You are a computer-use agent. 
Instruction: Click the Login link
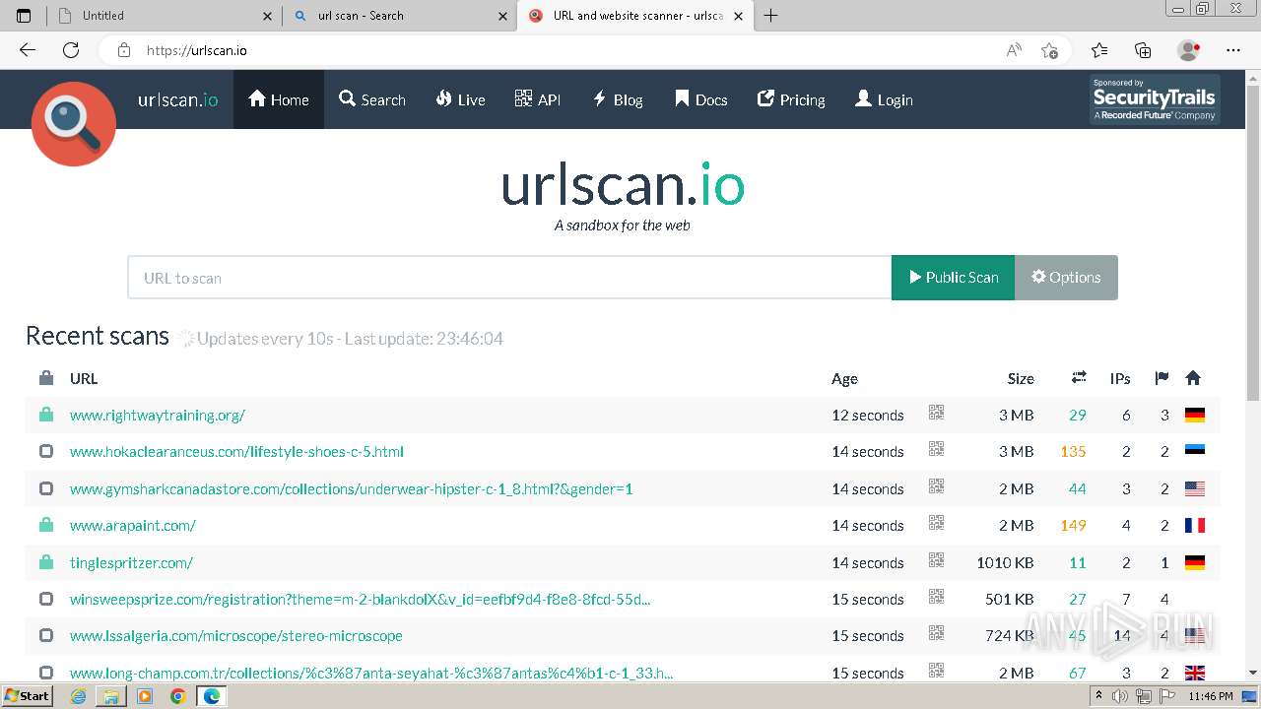point(884,99)
